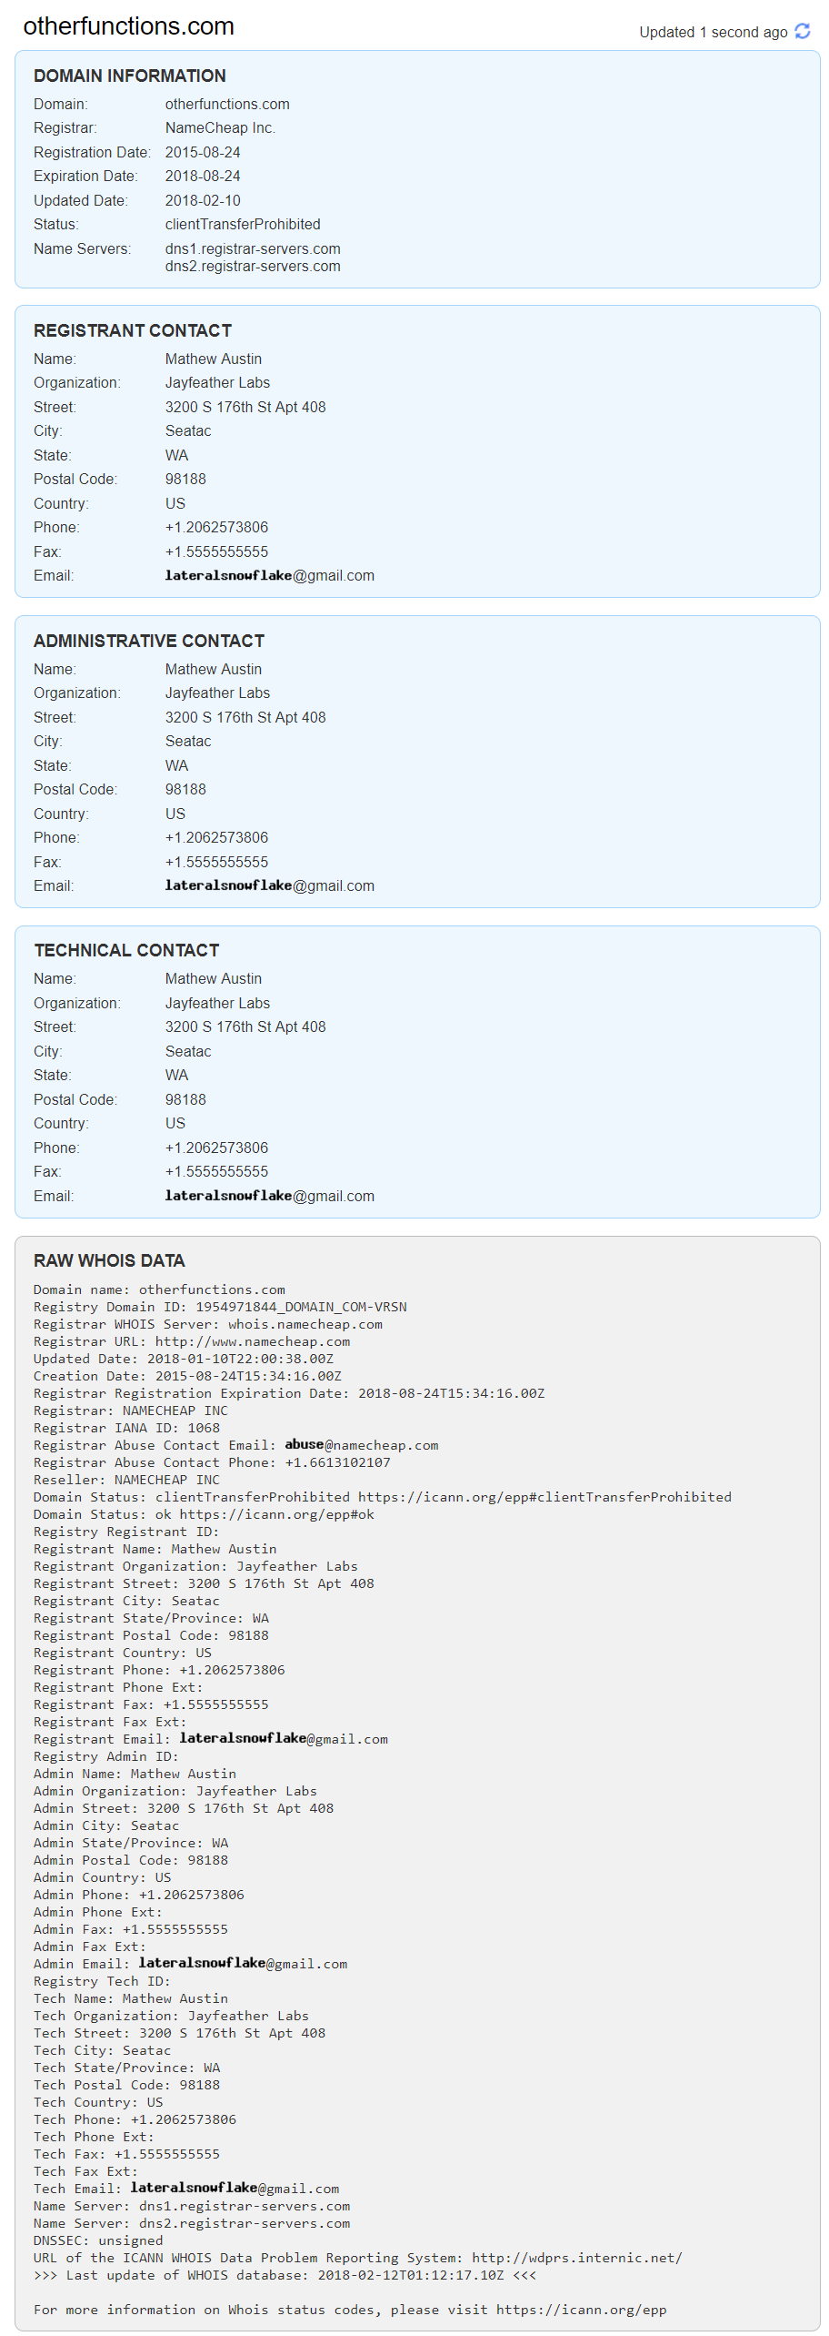The width and height of the screenshot is (829, 2336).
Task: Click raw line 'Registry Domain ID: 1954971844_DOMAIN_COM-VRSN'
Action: pyautogui.click(x=220, y=1308)
